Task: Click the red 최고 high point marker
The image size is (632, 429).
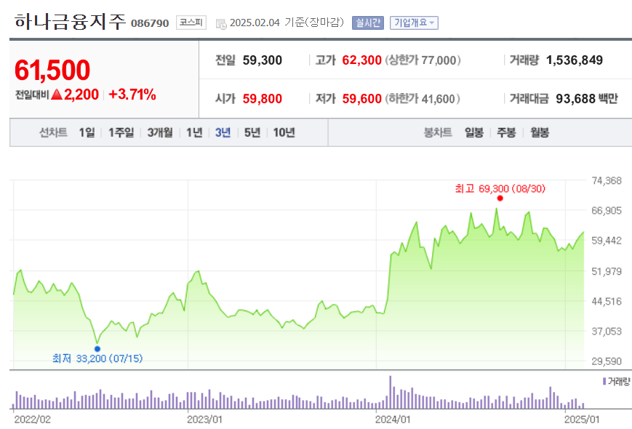Action: pos(500,199)
